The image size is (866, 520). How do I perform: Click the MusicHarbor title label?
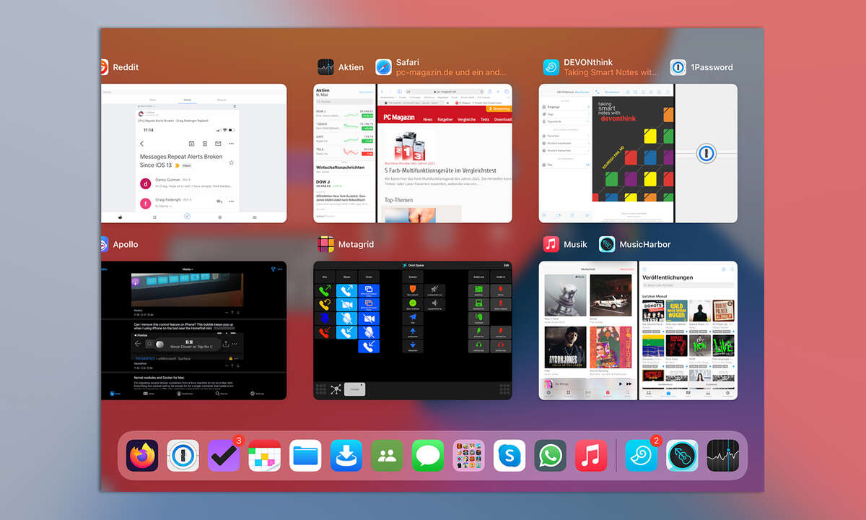pyautogui.click(x=645, y=244)
